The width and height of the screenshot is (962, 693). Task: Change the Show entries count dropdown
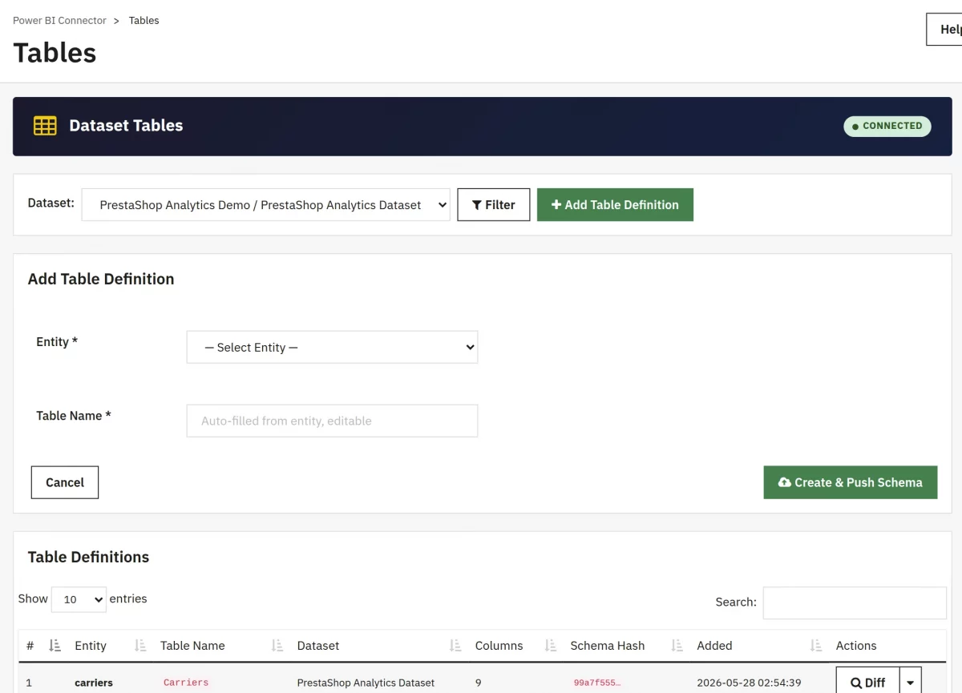click(x=79, y=599)
